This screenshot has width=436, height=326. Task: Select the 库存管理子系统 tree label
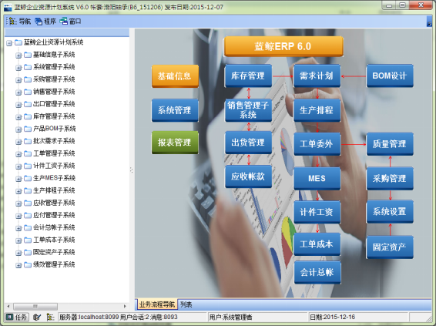coord(54,116)
